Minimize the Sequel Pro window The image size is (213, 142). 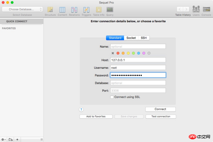point(8,2)
